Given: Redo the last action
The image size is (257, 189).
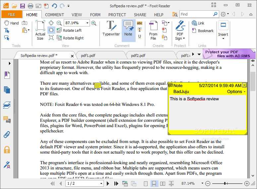Looking at the screenshot, I should point(62,6).
